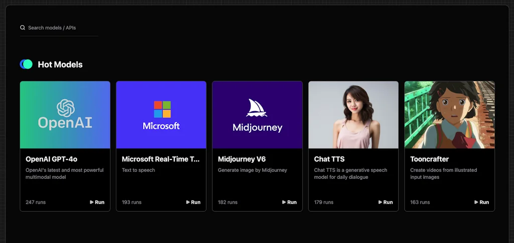Click the OpenAI GPT-4o title

coord(51,159)
